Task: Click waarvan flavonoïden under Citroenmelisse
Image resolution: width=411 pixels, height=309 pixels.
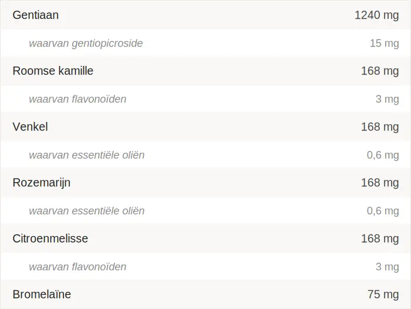Action: pyautogui.click(x=78, y=267)
